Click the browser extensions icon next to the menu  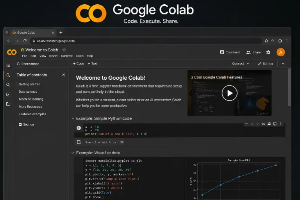280,41
